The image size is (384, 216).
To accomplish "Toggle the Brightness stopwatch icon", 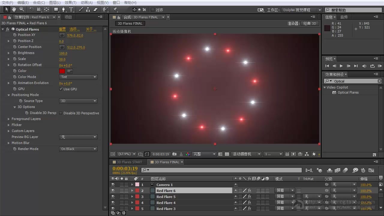I will [15, 53].
